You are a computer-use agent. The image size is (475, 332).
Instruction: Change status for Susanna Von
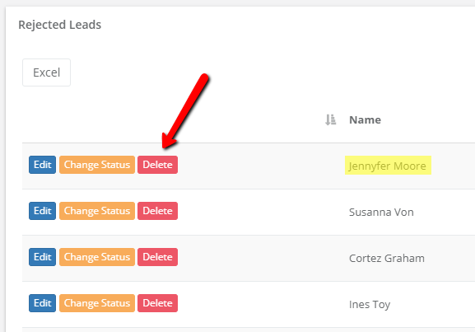click(x=97, y=211)
